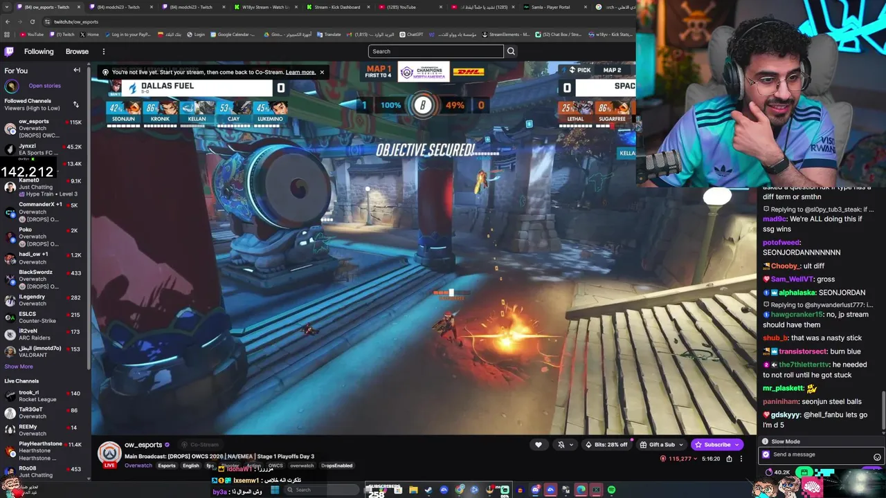Screen dimensions: 886x498
Task: Select iR2veN ARC Raiders channel
Action: point(44,334)
